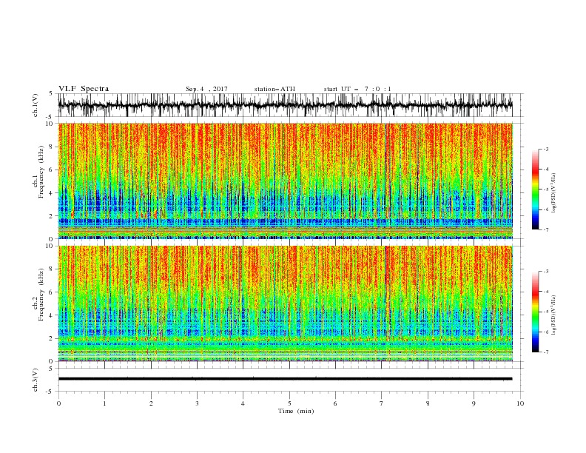Click the ch.2 colorbar "log(PSD)(V²/Hz)" label

(554, 315)
